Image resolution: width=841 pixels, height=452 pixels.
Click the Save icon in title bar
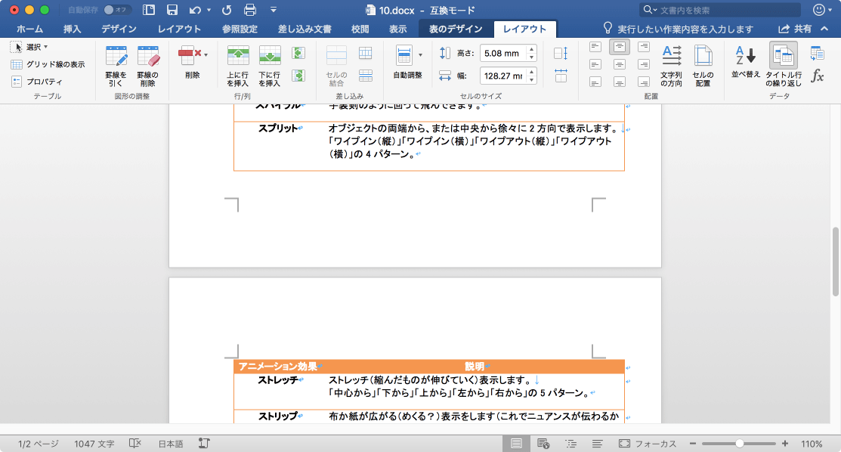coord(172,10)
